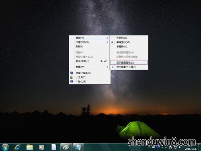Viewport: 201px width, 151px height.
Task: Click the greyed 粘贴快捷方式(S) entry
Action: pos(90,57)
